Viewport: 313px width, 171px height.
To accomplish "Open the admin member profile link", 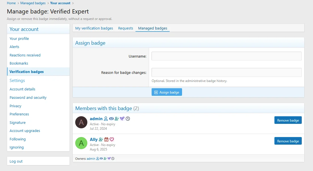I will (96, 119).
